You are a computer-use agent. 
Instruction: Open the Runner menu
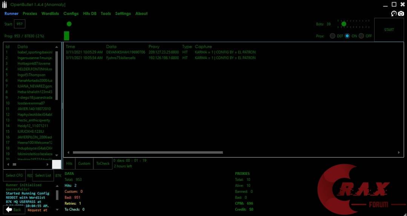click(x=11, y=14)
